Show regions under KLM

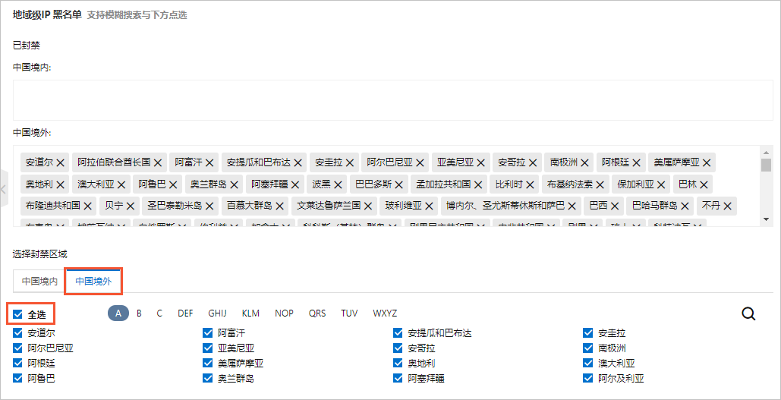(250, 313)
